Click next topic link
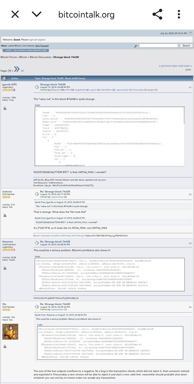The image size is (194, 384). [x=185, y=66]
